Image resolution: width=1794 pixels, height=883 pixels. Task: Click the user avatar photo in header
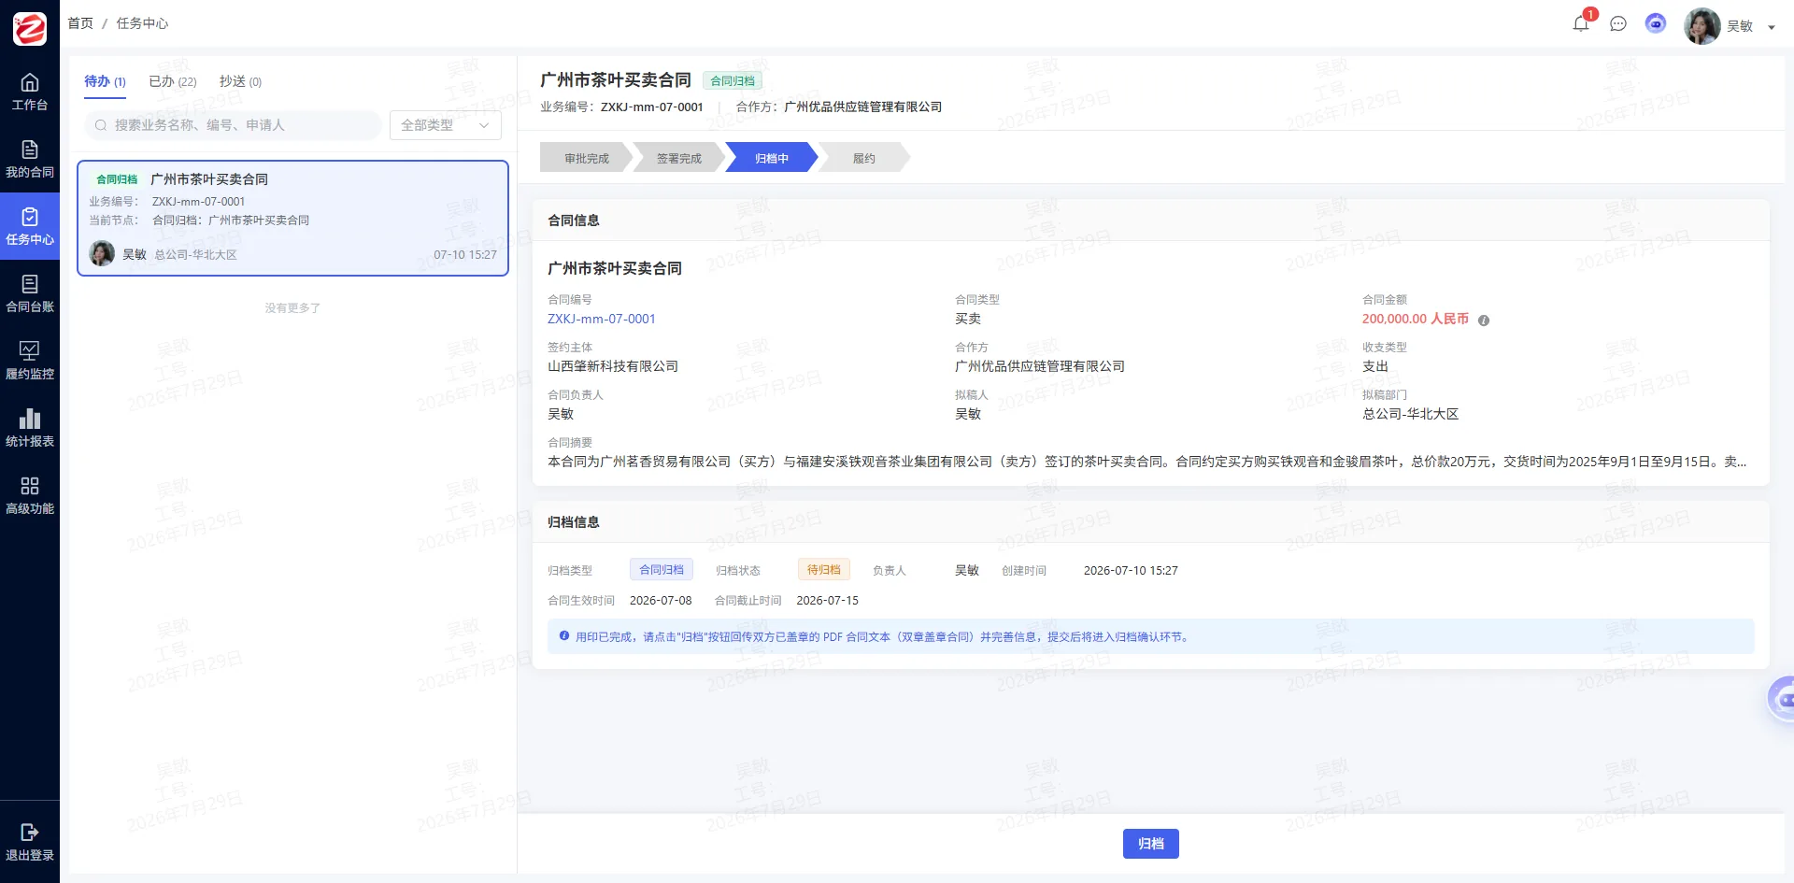click(x=1702, y=25)
